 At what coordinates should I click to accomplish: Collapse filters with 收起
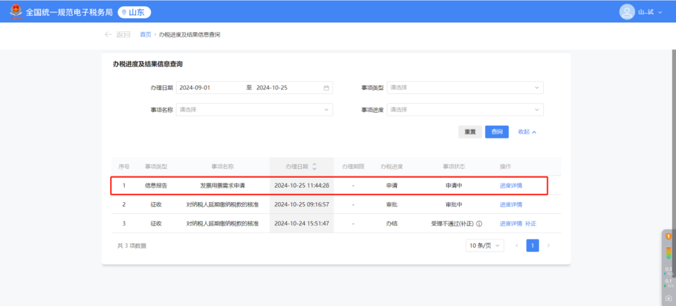(527, 132)
